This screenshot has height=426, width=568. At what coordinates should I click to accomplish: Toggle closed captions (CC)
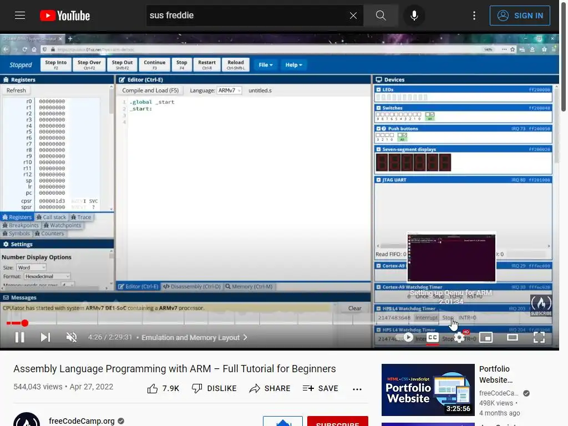433,338
